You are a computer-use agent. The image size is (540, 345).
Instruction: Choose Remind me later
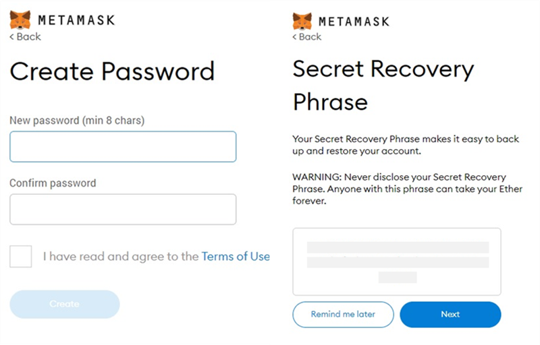(343, 315)
